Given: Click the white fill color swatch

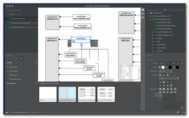Looking at the screenshot, I should (x=163, y=67).
